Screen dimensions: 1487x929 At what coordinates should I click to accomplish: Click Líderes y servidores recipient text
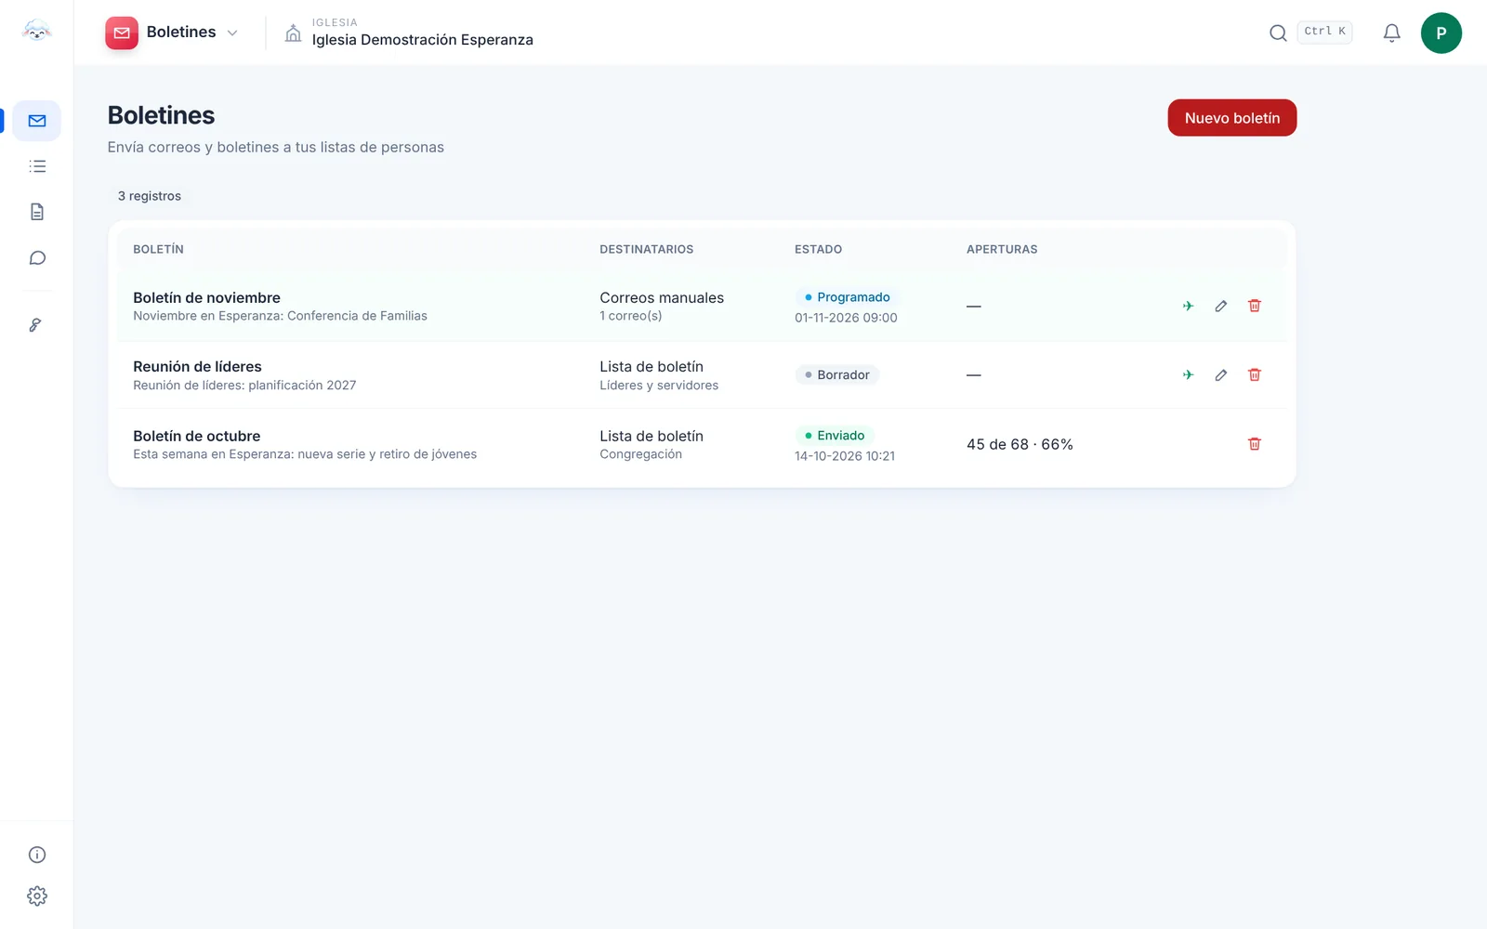tap(659, 386)
